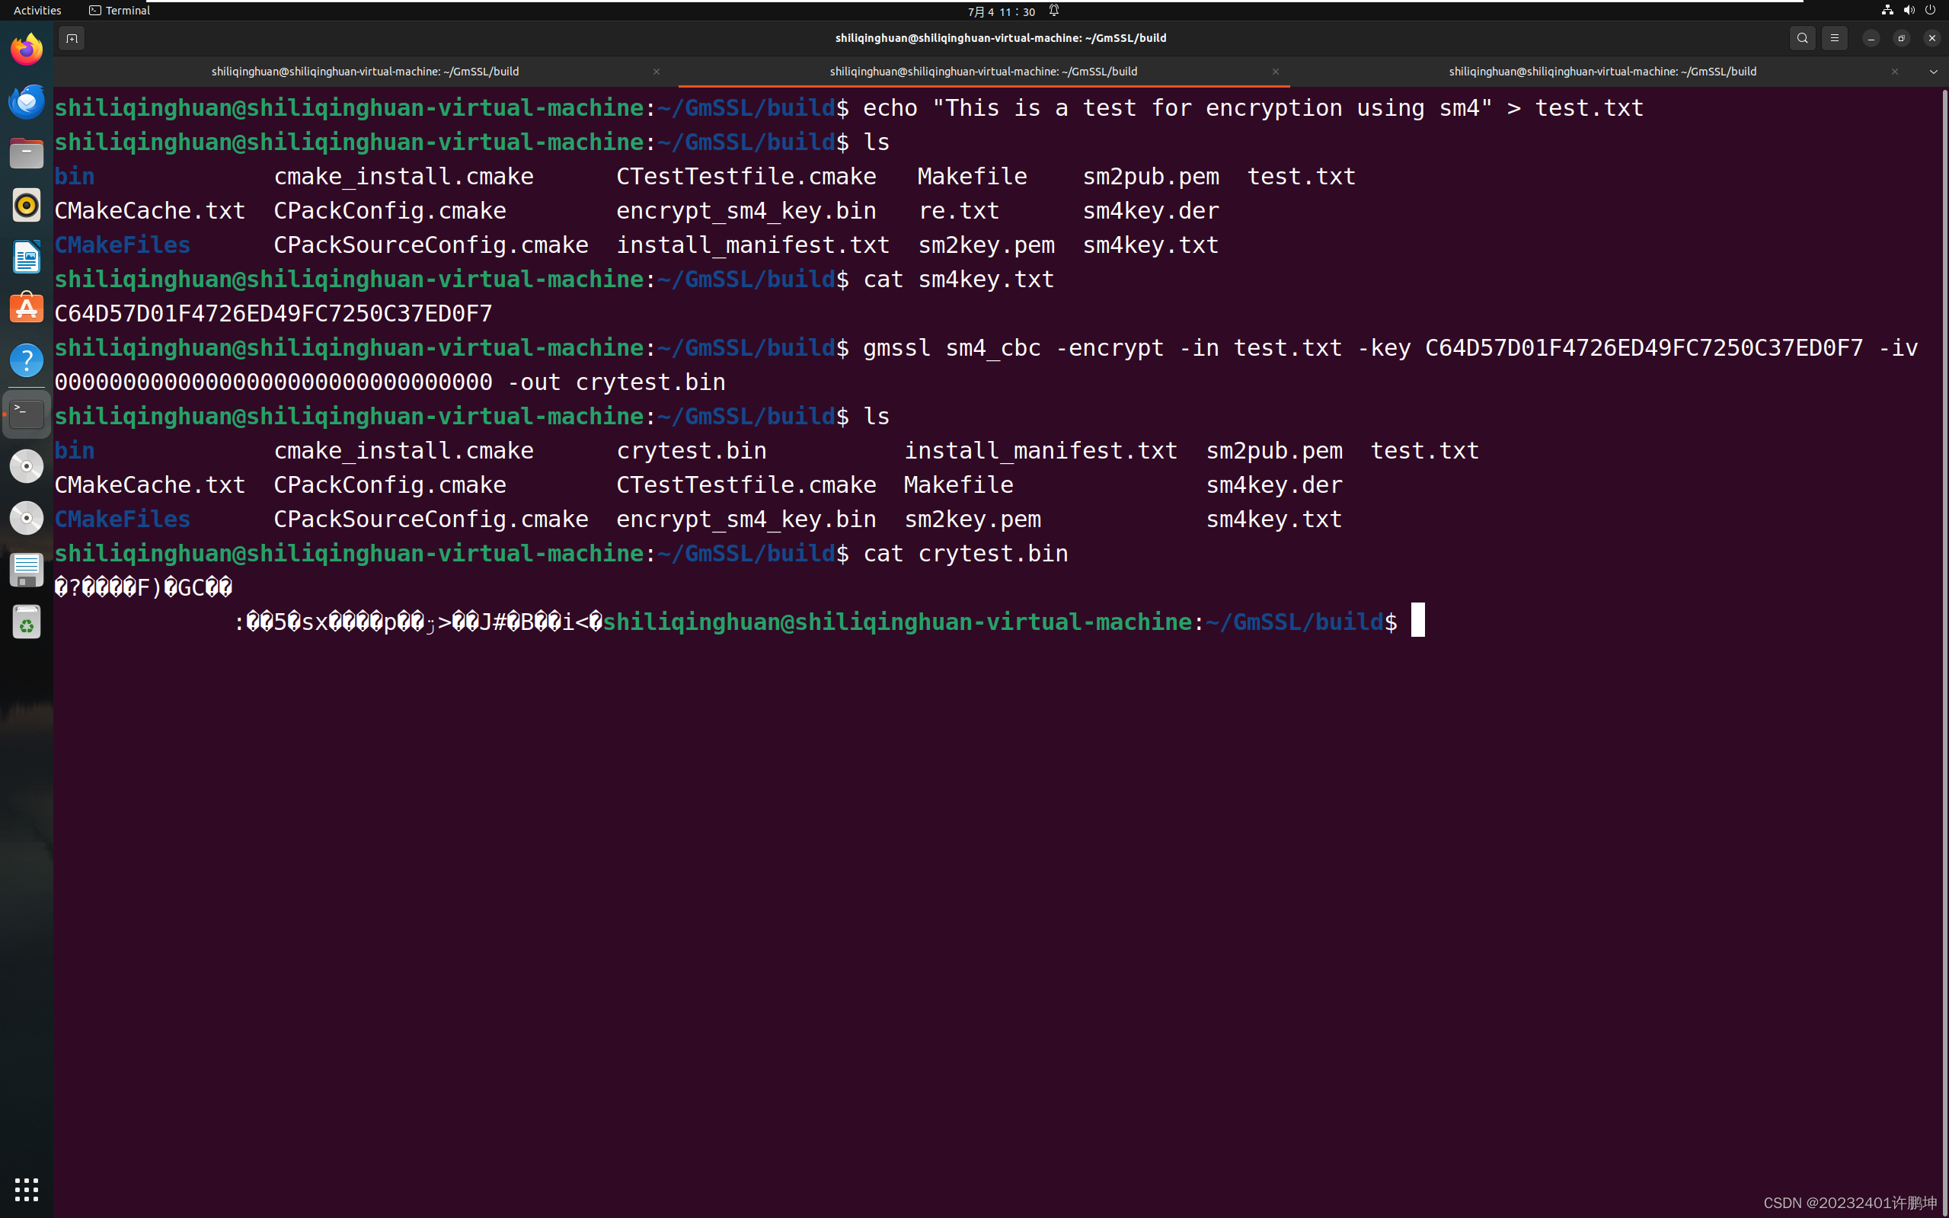Click the sm4 key value C64D57D01F4726ED49FC7250C37ED0F7 output
This screenshot has width=1949, height=1218.
point(274,313)
